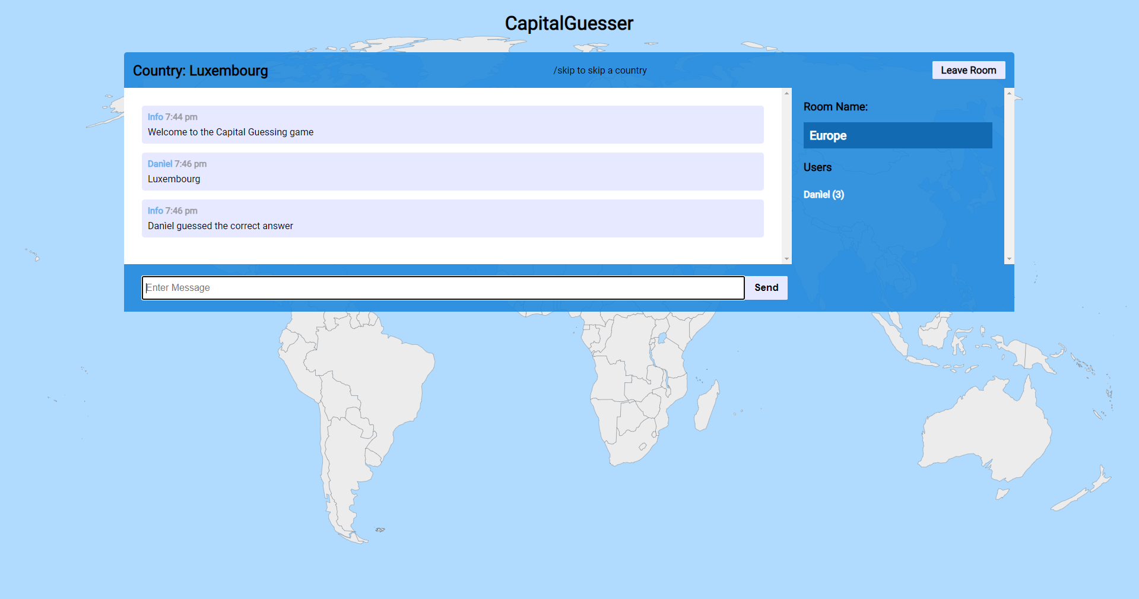Click the sidebar's scroll up arrow
The height and width of the screenshot is (599, 1139).
pos(1008,93)
